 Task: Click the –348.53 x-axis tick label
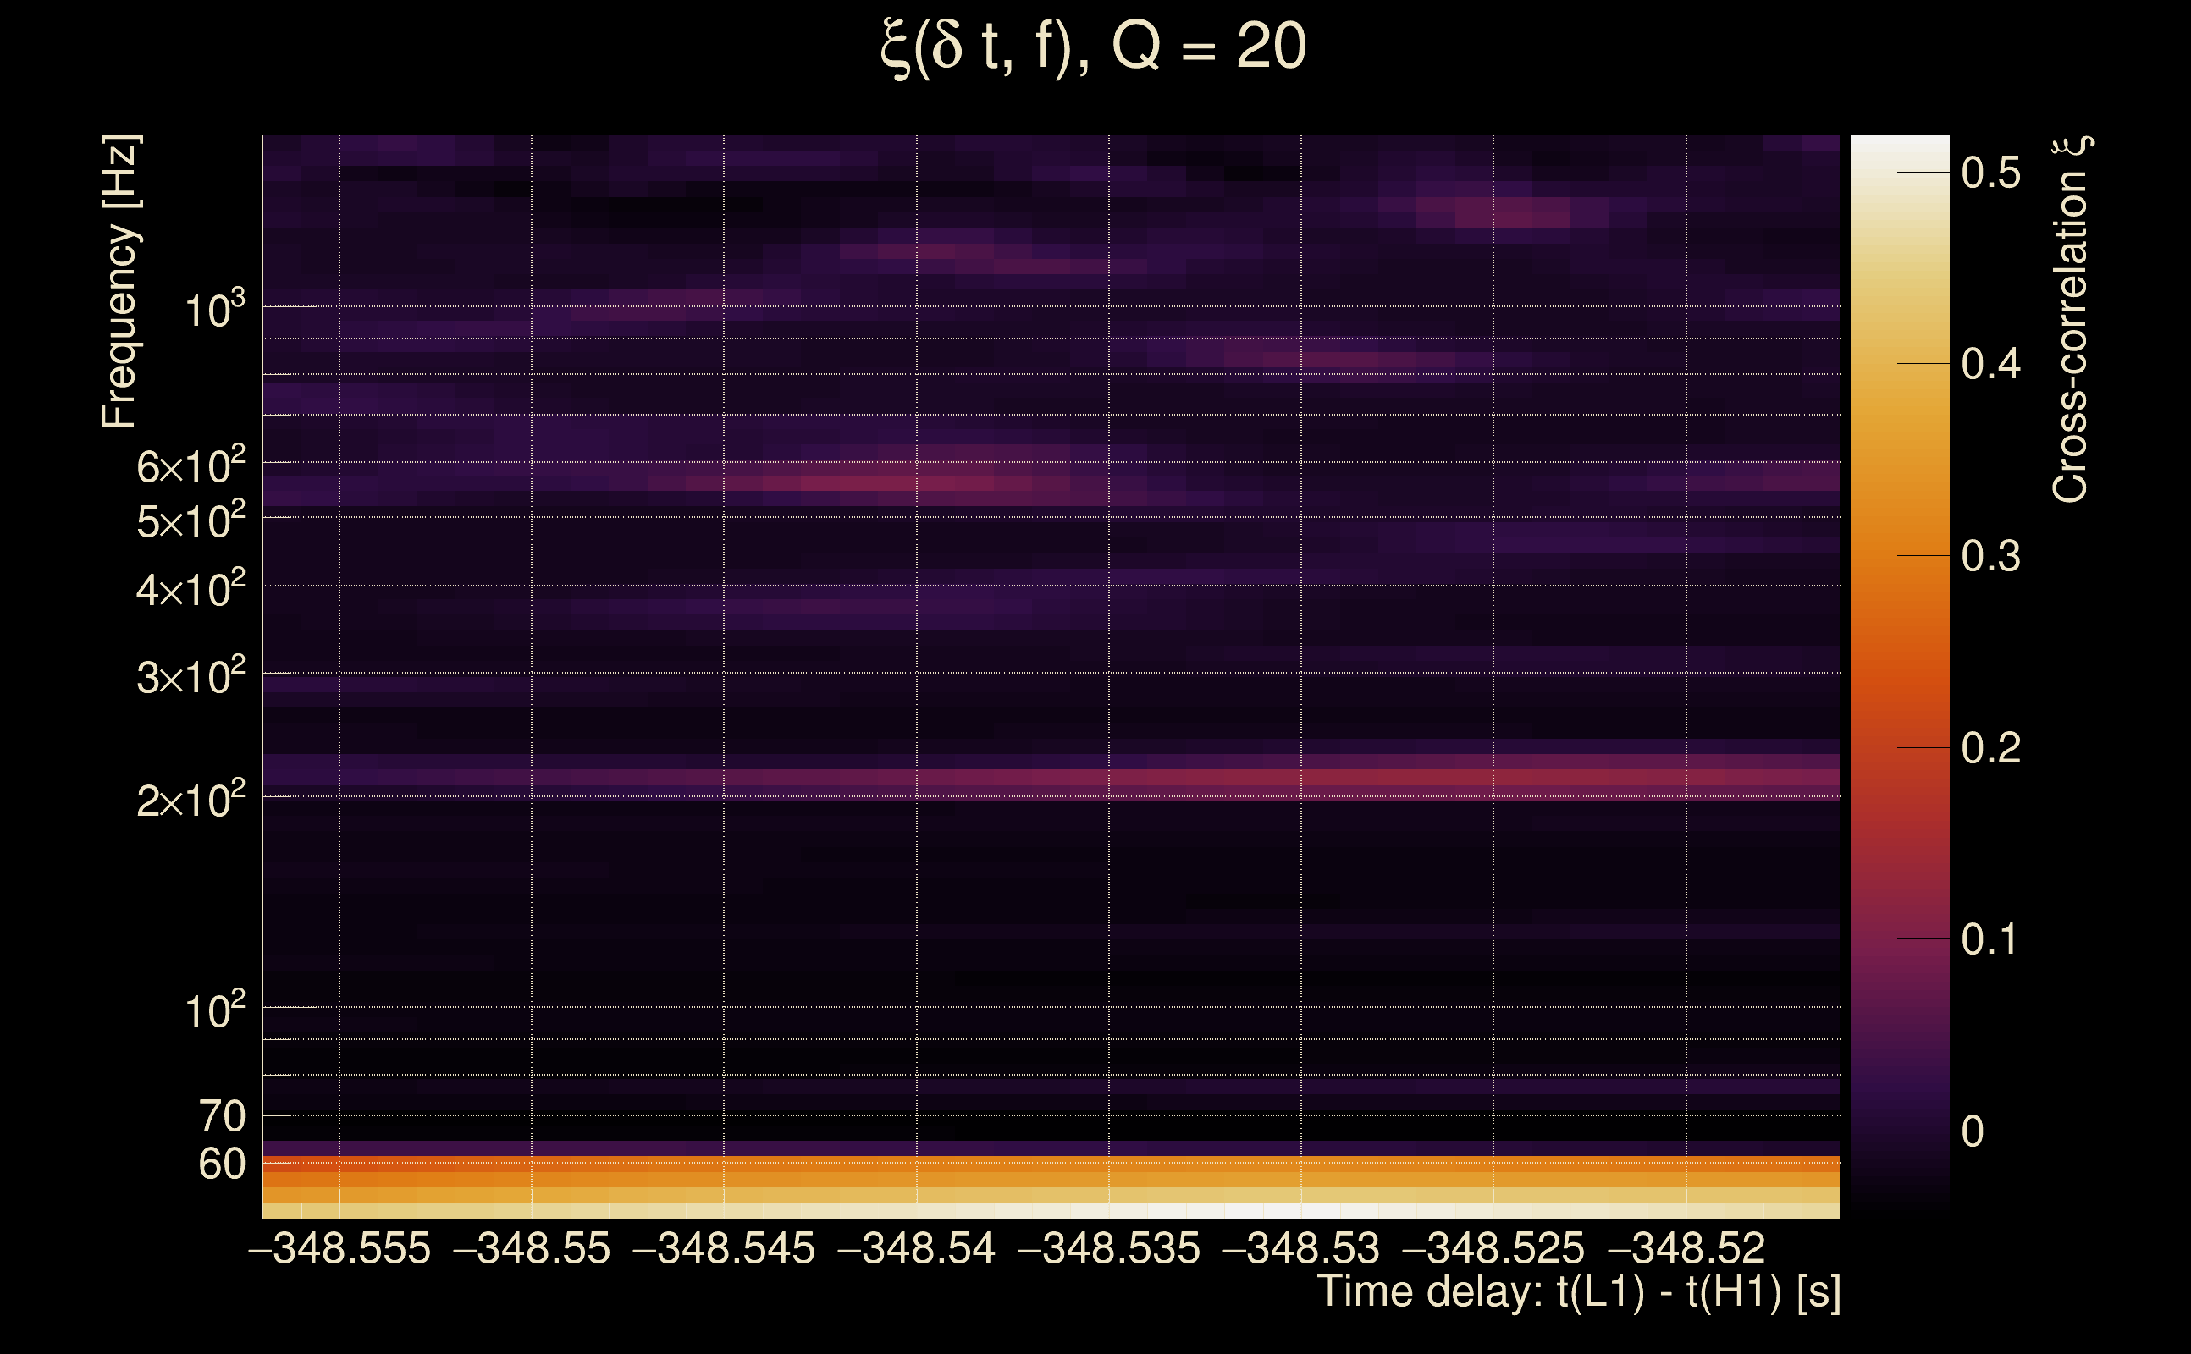pos(1300,1248)
